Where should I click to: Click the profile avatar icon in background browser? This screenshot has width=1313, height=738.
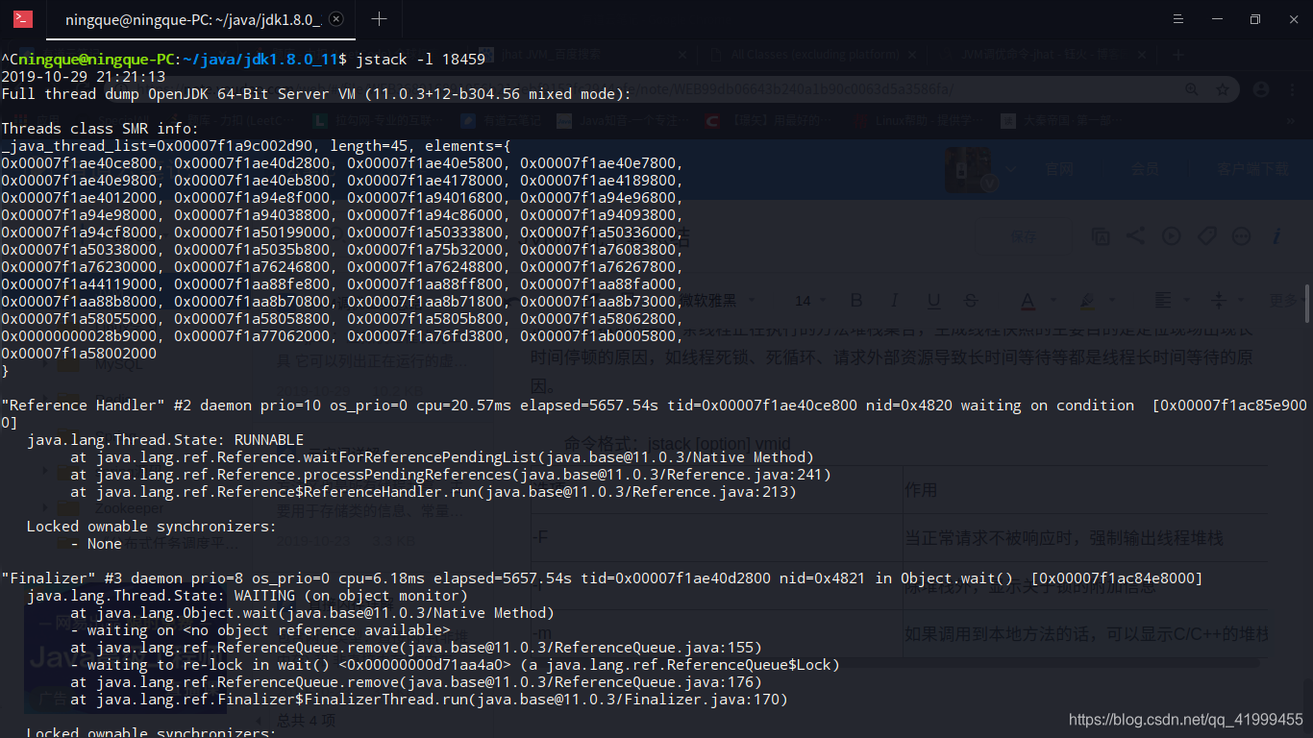(1261, 89)
